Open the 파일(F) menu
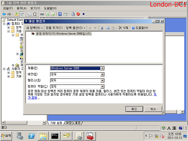The height and width of the screenshot is (141, 188). coord(8,8)
